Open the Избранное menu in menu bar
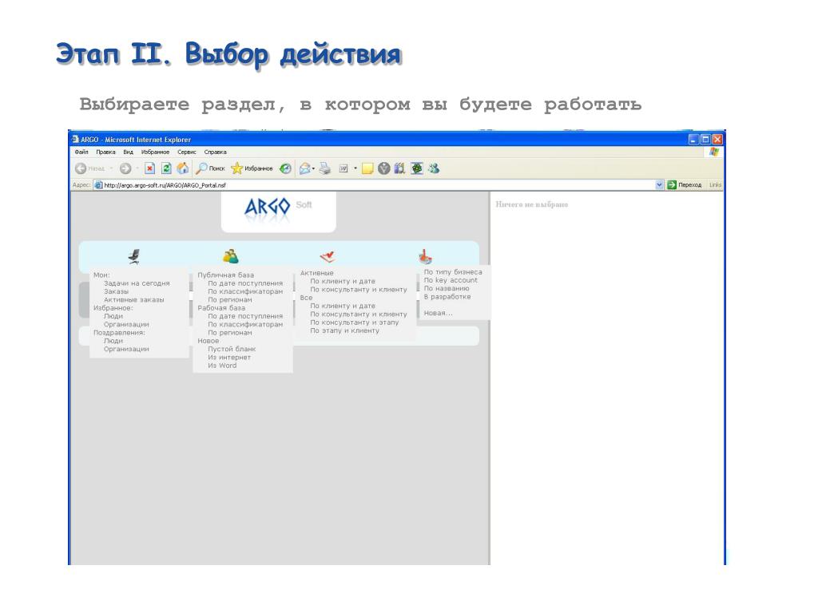 156,152
